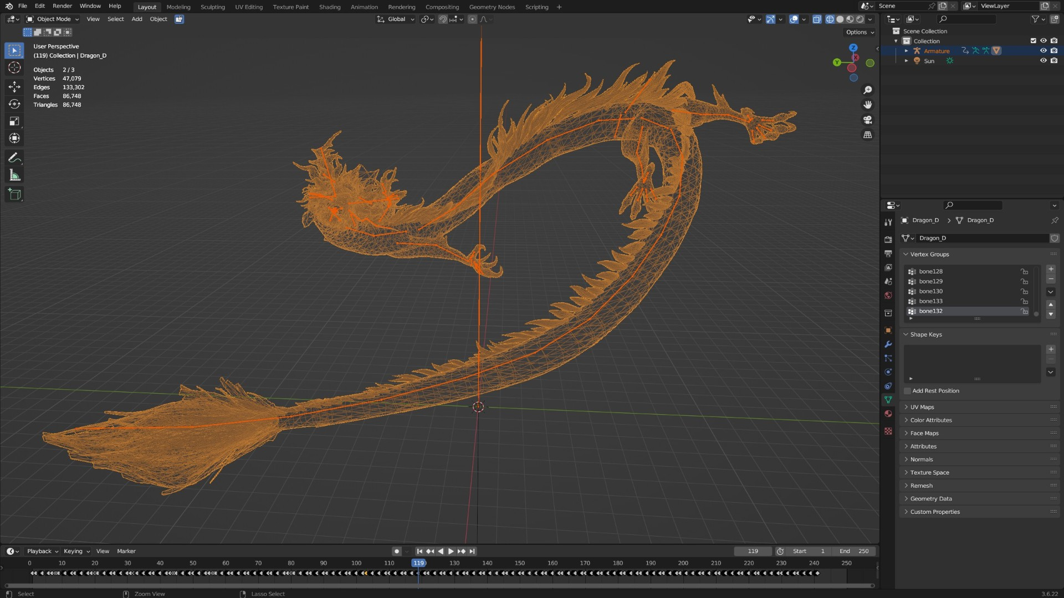The width and height of the screenshot is (1064, 598).
Task: Click the timeline horizontal scrollbar
Action: (x=439, y=585)
